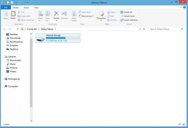Open the Properties dropdown arrow

(101, 21)
